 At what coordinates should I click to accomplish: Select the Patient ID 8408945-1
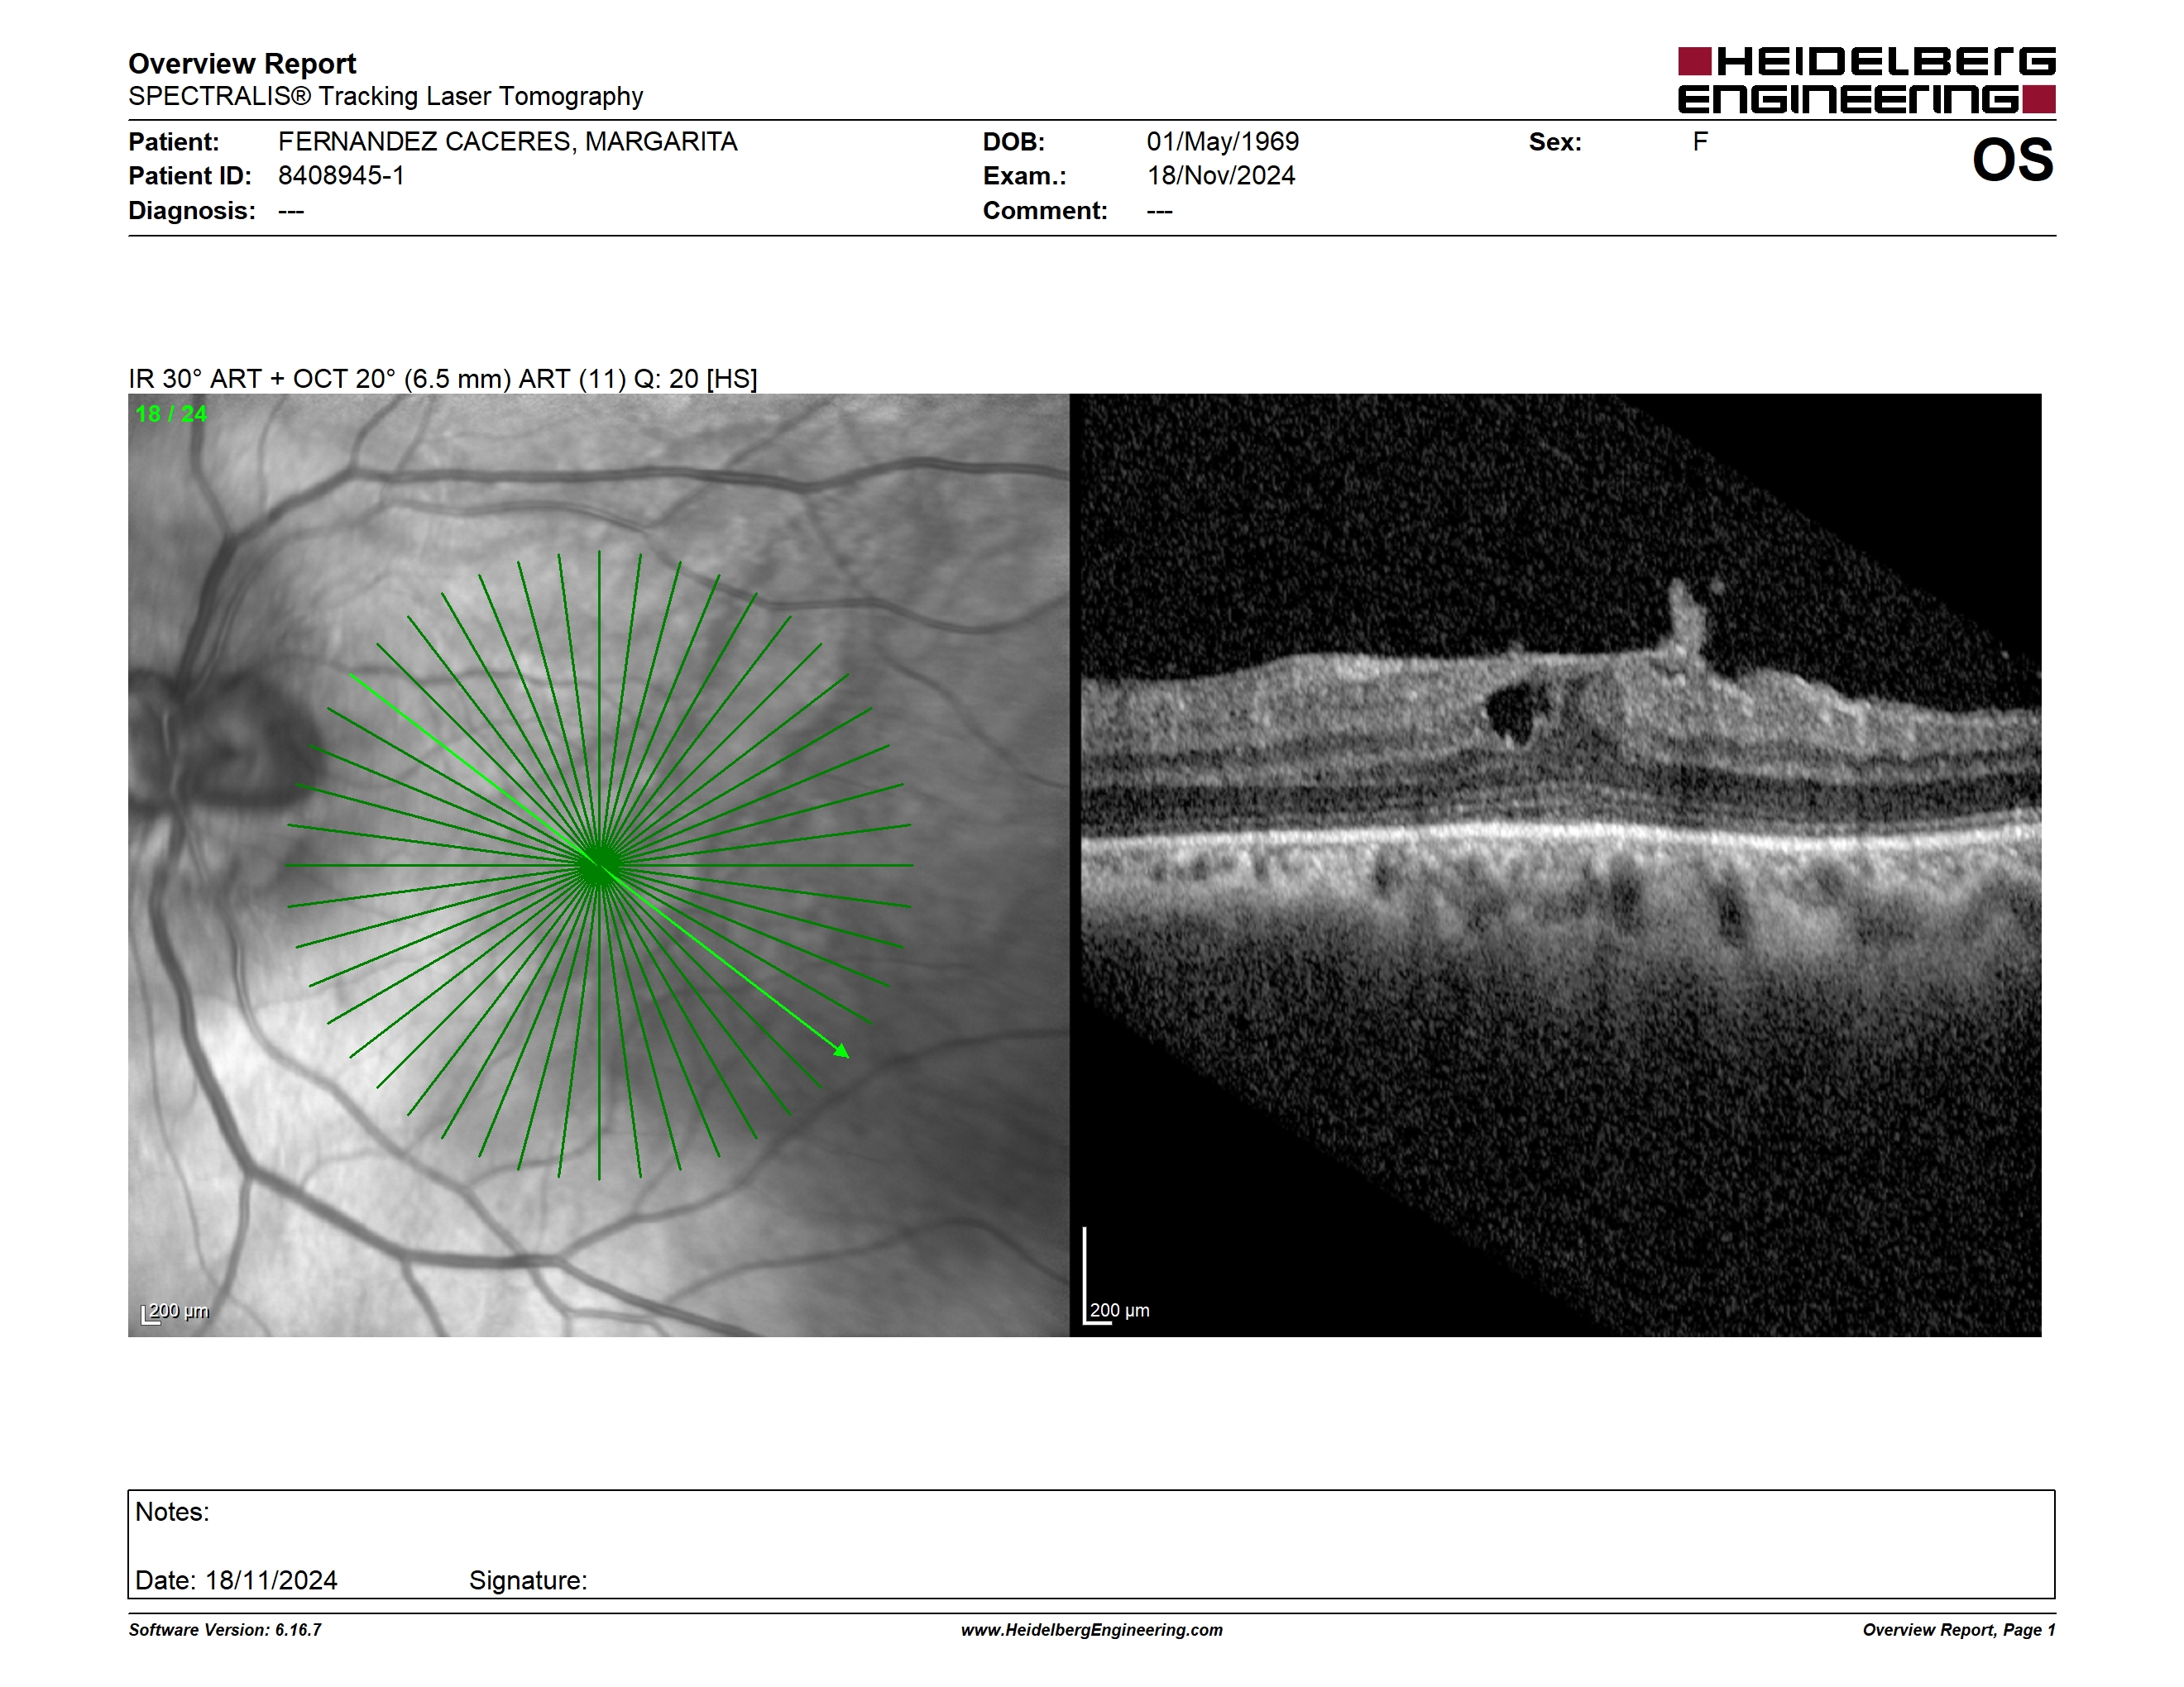(x=341, y=176)
